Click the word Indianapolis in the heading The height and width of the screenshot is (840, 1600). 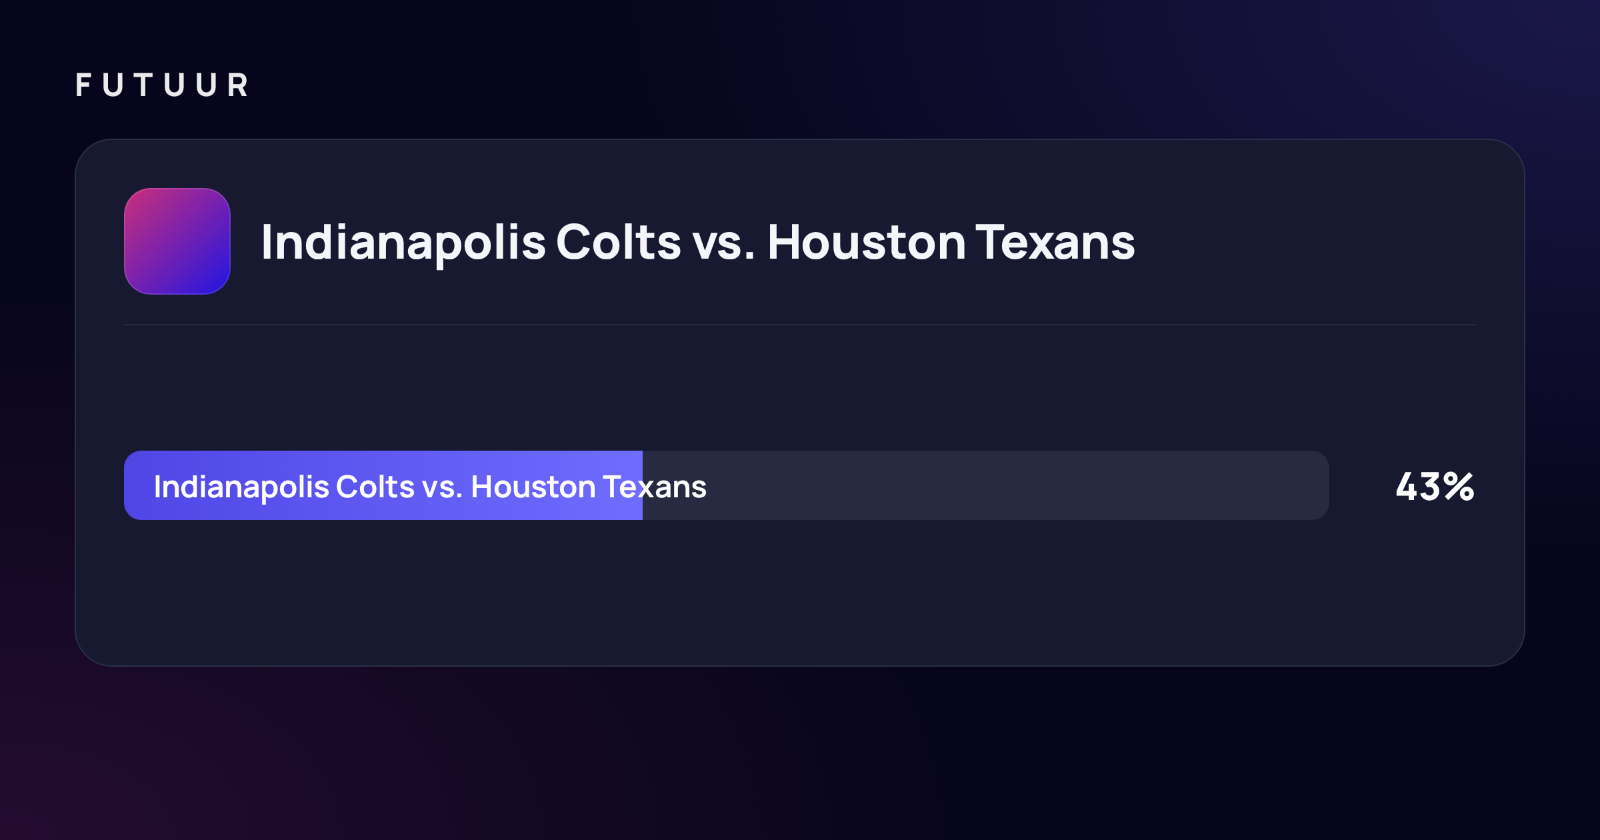[403, 242]
